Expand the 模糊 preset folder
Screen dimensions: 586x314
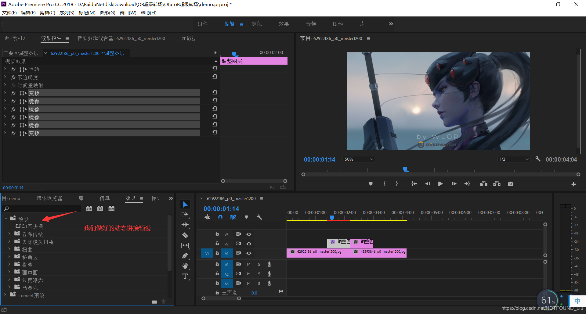[x=9, y=264]
